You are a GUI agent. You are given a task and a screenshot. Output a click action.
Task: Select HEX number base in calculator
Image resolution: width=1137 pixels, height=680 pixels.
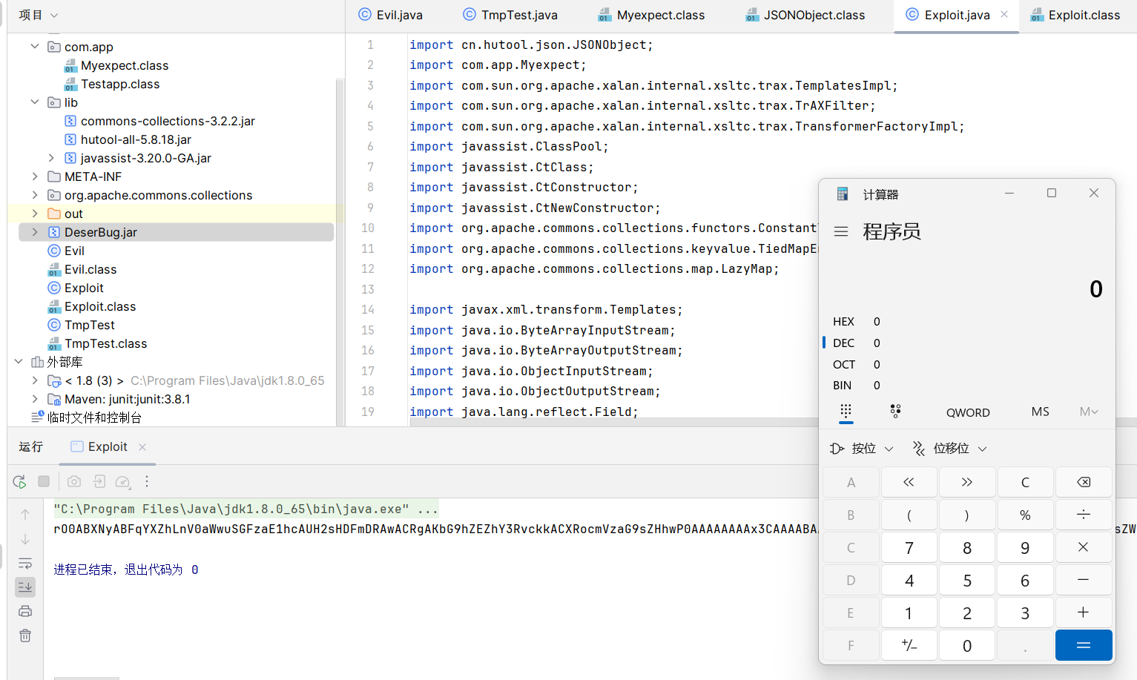tap(967, 321)
